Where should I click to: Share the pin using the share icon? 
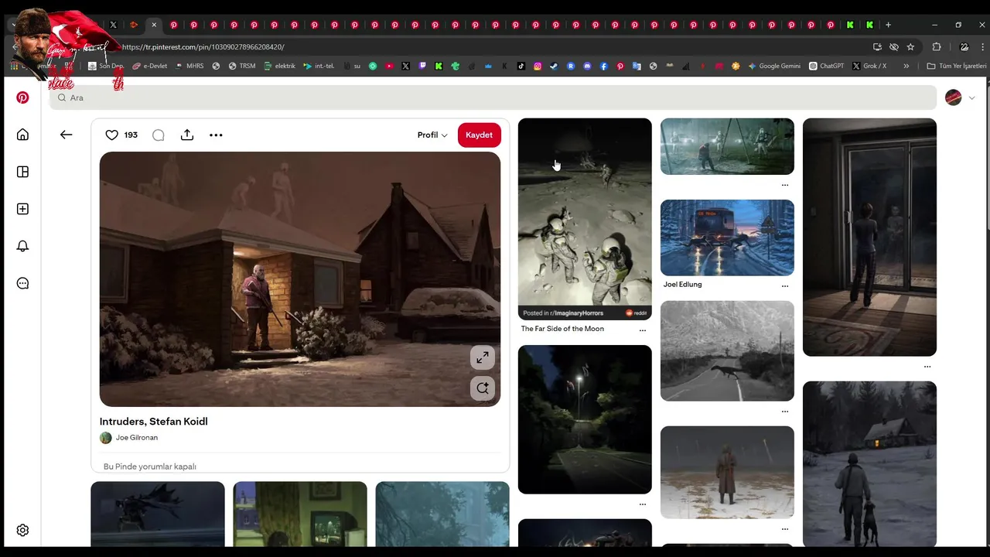pos(187,135)
